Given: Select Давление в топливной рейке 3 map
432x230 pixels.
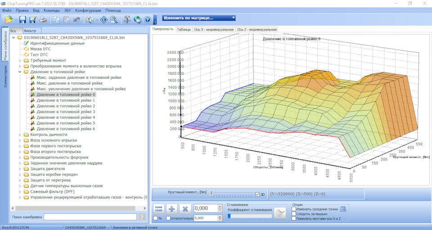Looking at the screenshot, I should point(66,112).
